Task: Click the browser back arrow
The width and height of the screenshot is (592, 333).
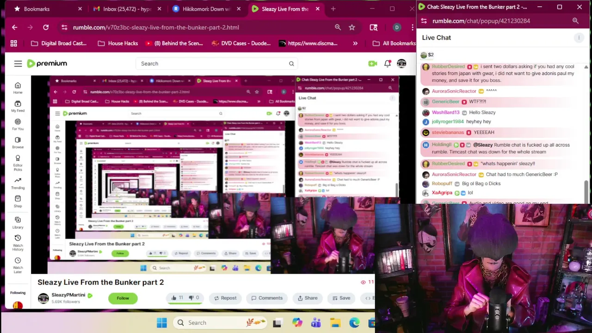Action: click(x=14, y=27)
